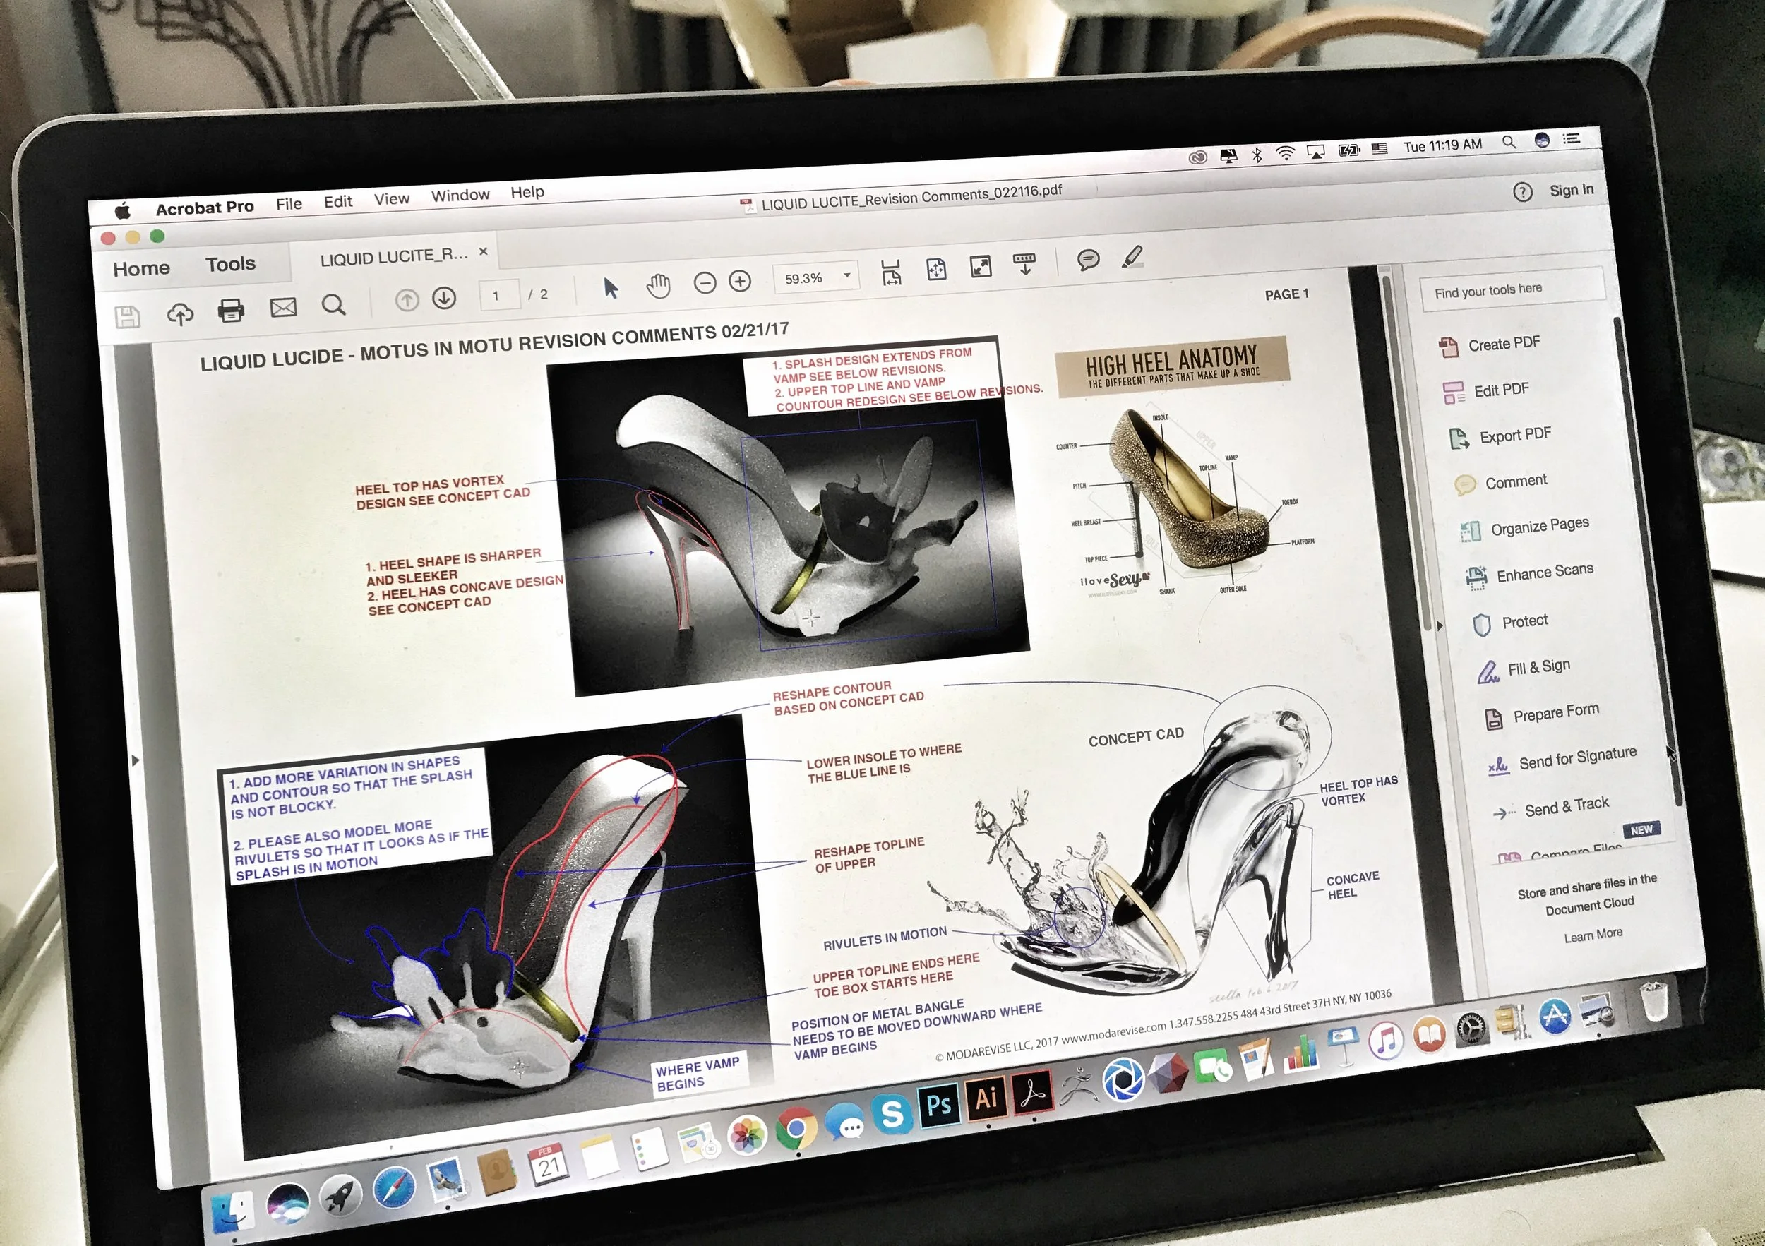Open the Edit menu
Image resolution: width=1765 pixels, height=1246 pixels.
coord(337,201)
